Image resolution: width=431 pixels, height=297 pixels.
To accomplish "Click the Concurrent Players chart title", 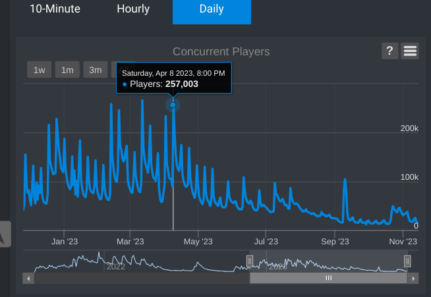I will pyautogui.click(x=221, y=51).
